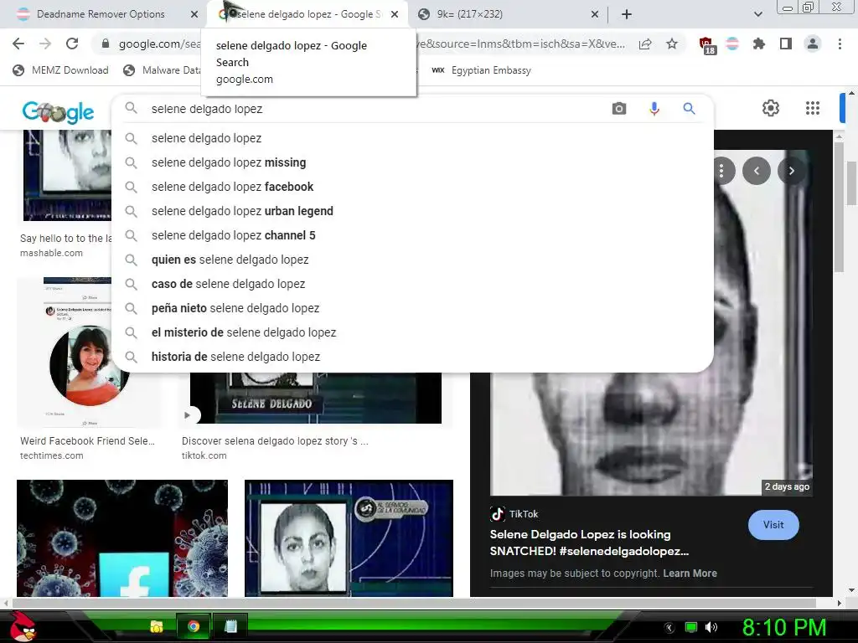Open the tab search dropdown arrow

757,14
